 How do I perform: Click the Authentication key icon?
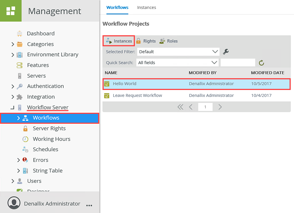[19, 86]
